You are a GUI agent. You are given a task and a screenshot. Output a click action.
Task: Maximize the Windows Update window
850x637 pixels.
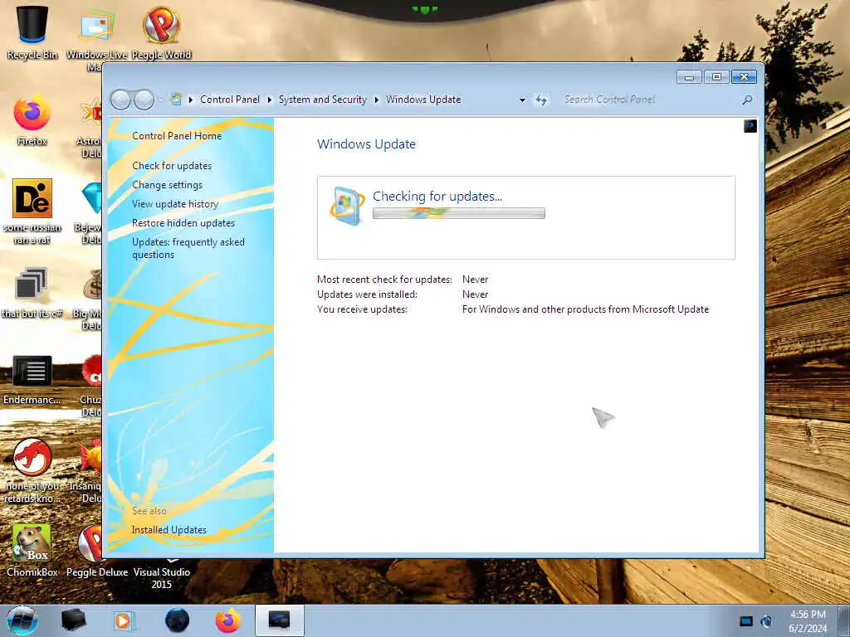(716, 77)
